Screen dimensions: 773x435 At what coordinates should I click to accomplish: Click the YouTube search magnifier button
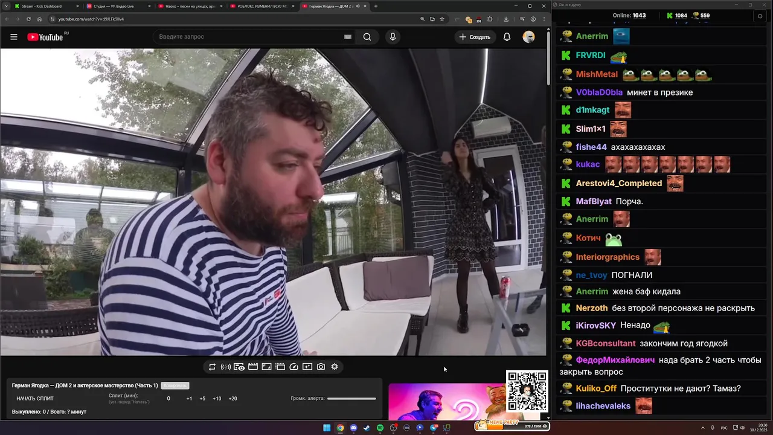click(367, 37)
